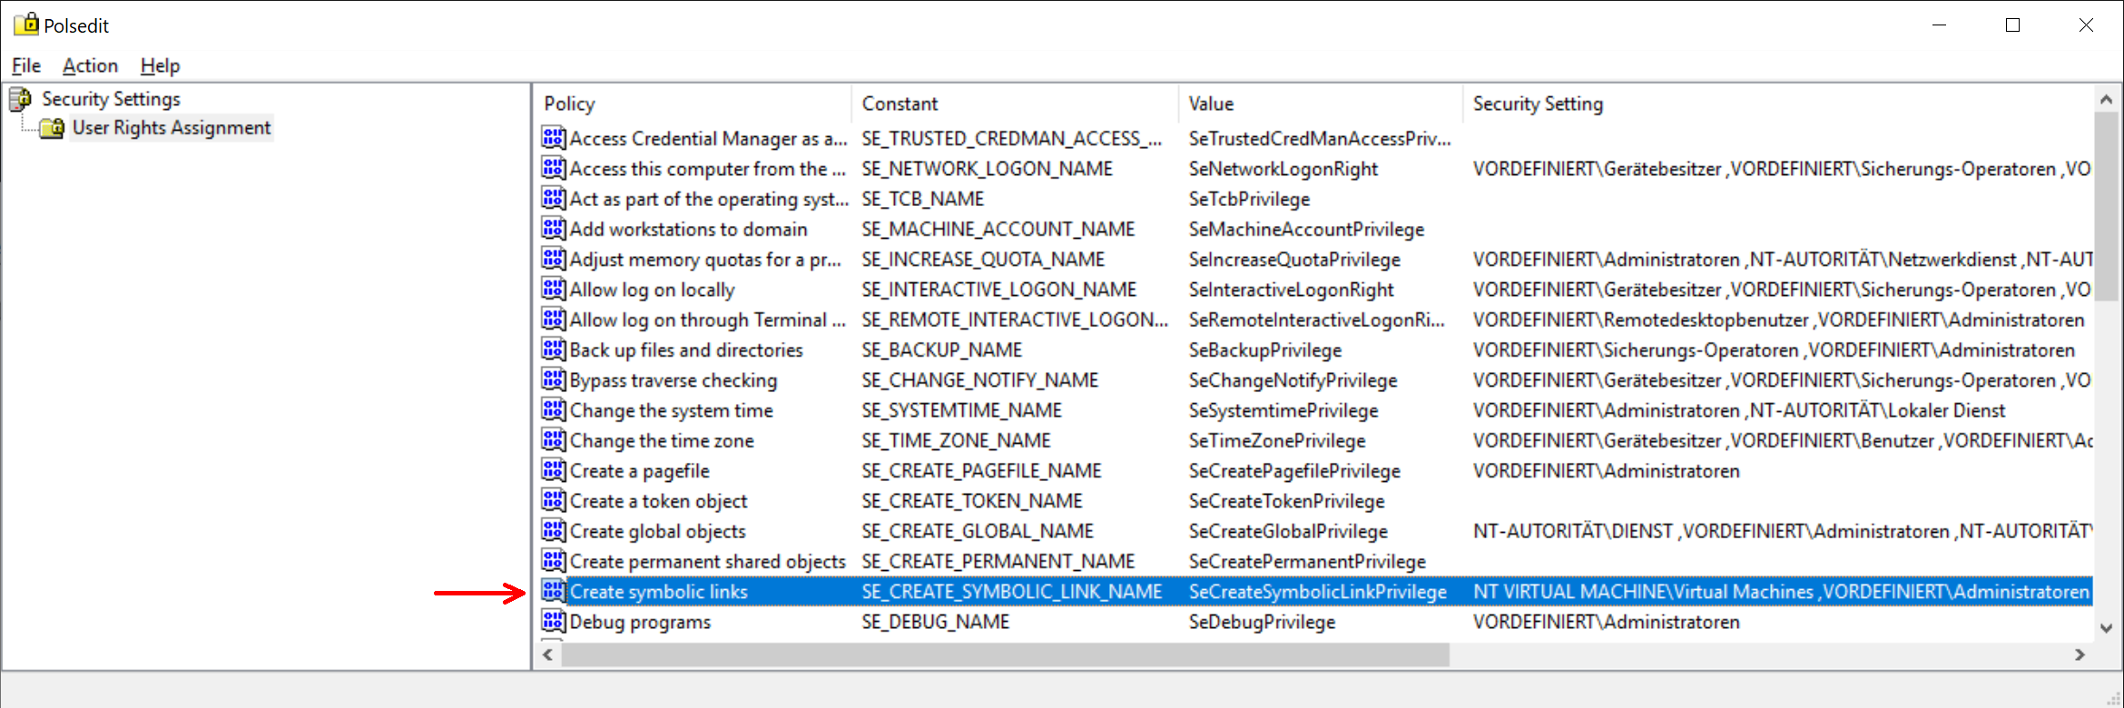Click the policy icon beside Access Credential Manager

[x=554, y=138]
